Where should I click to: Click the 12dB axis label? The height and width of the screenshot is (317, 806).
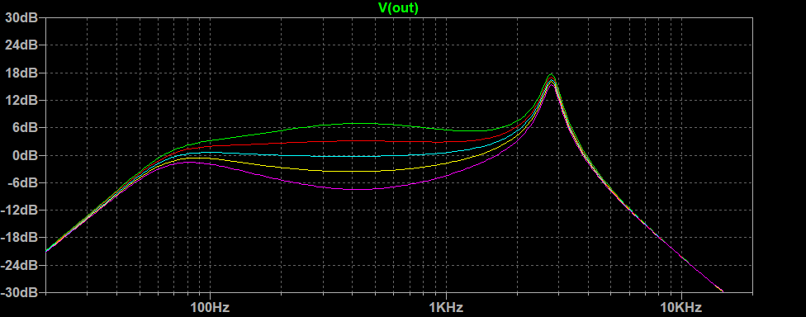point(21,100)
